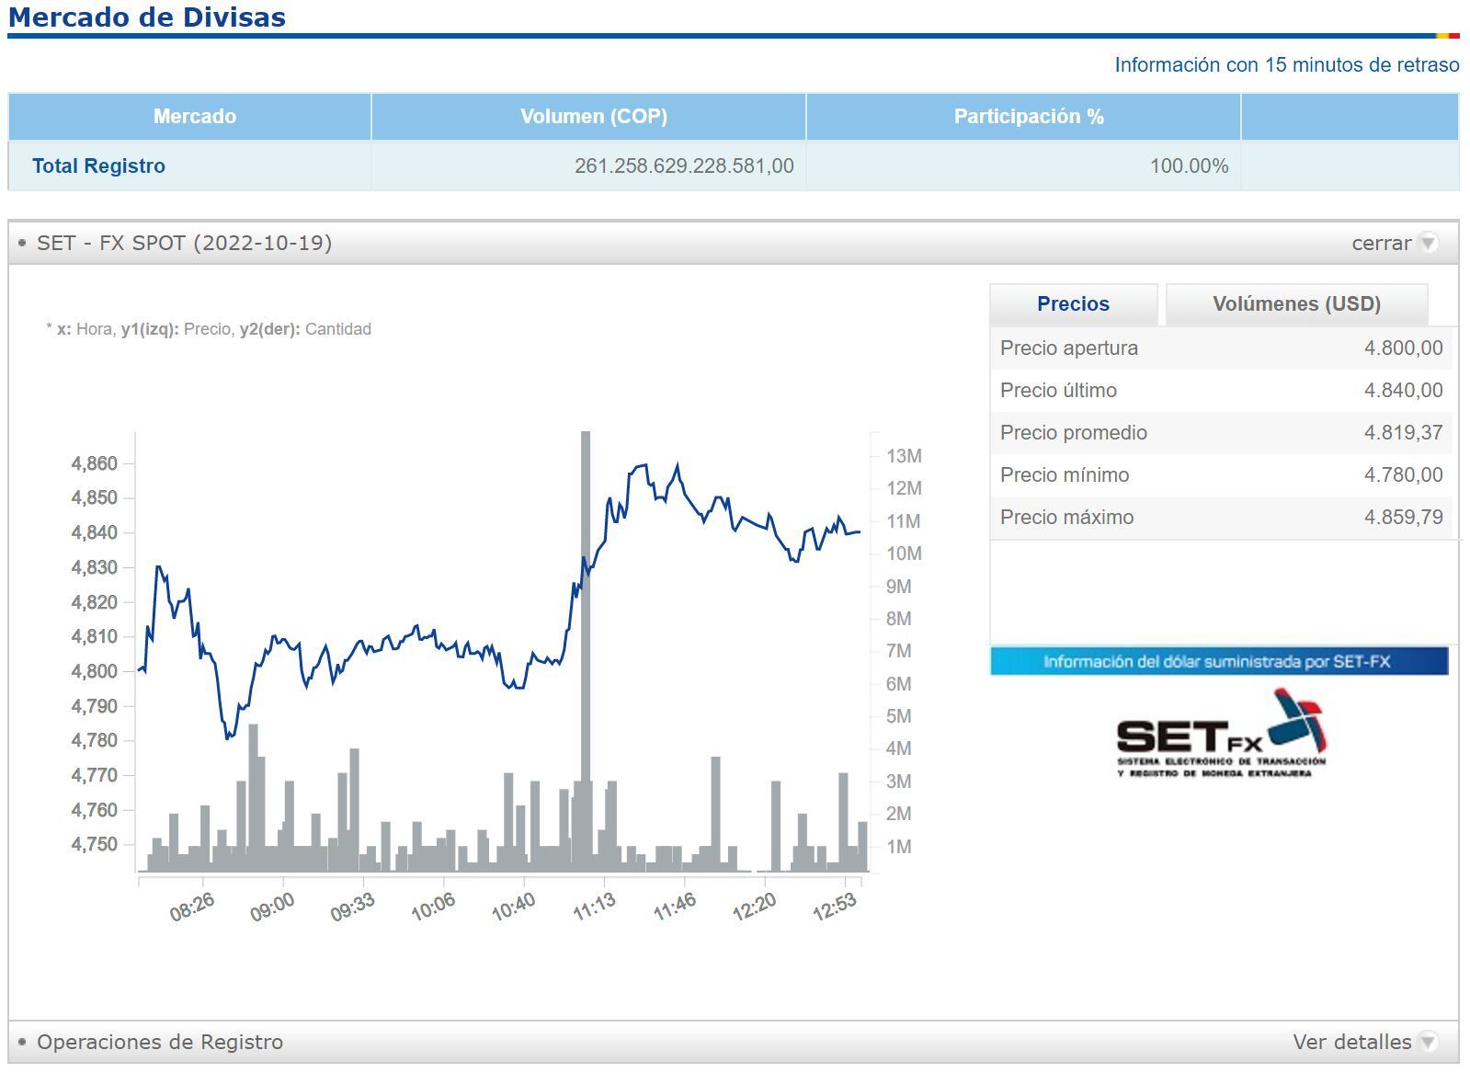This screenshot has height=1073, width=1470.
Task: Click the arrow icon beside Ver detalles
Action: coord(1428,1042)
